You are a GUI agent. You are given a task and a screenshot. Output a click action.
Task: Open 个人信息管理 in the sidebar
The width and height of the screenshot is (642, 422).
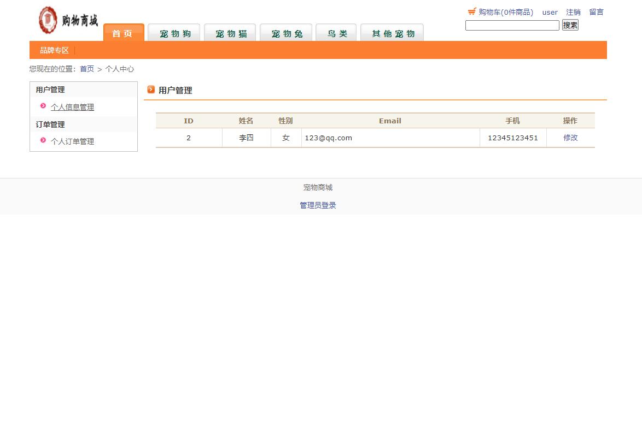click(x=73, y=107)
